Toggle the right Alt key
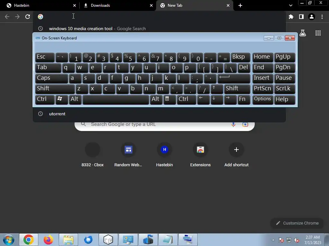Screen dimensions: 329x246 pos(156,100)
